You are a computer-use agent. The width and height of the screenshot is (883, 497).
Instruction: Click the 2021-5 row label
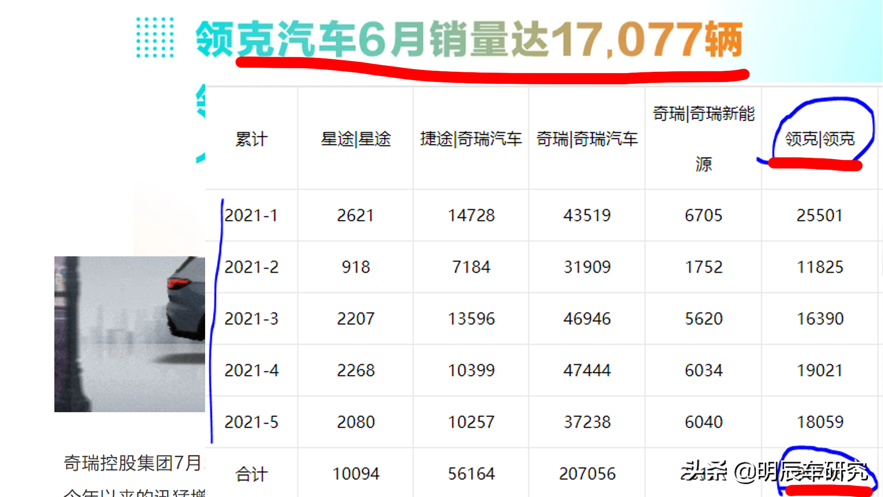click(x=251, y=422)
